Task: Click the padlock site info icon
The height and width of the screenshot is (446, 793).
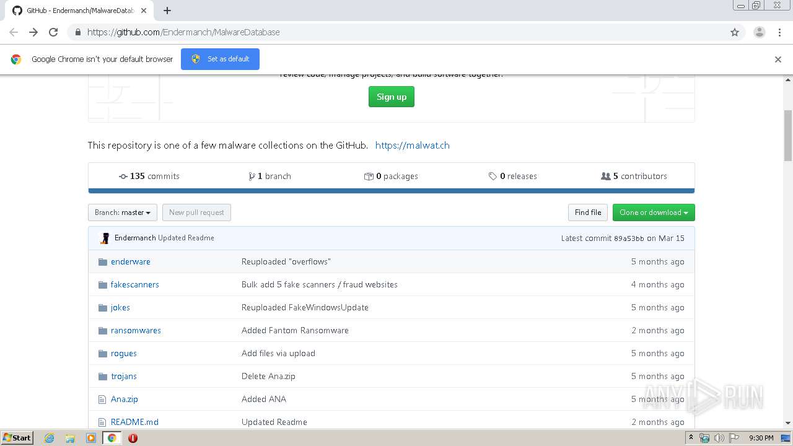Action: tap(77, 32)
